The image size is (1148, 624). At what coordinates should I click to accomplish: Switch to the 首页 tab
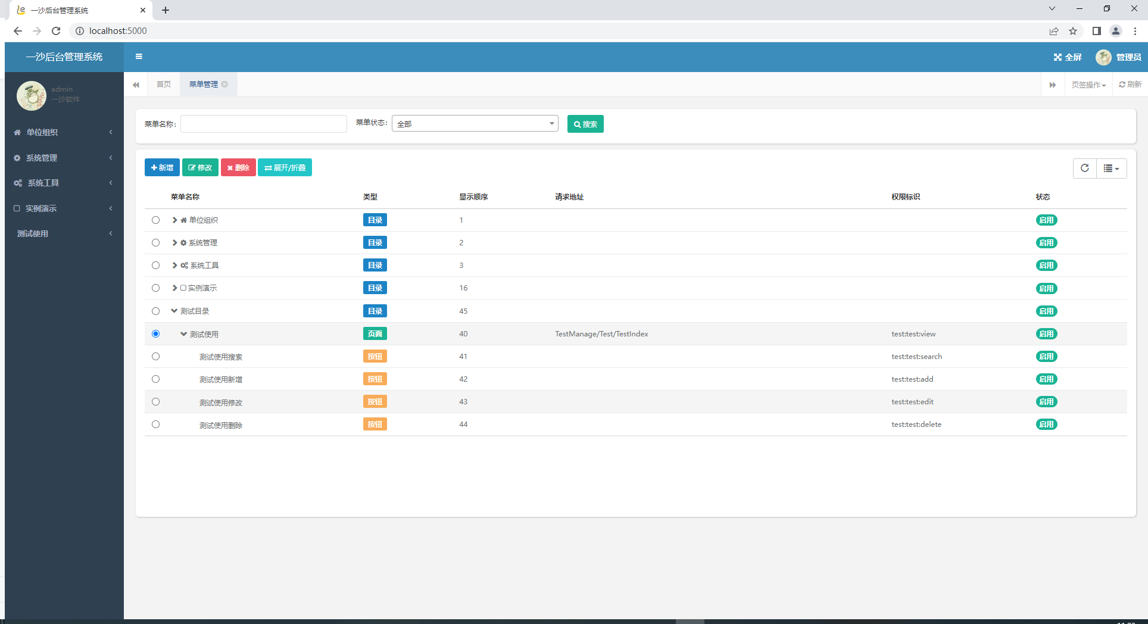(164, 85)
